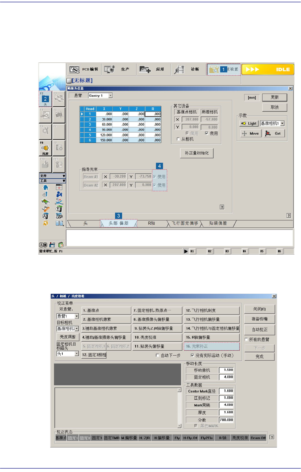The image size is (301, 472).
Task: Click the F6 wrench-gear sidebar icon
Action: pos(45,132)
